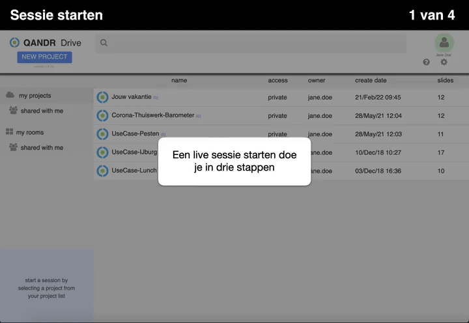This screenshot has width=469, height=323.
Task: Click the date 28/May/21 12:04
Action: click(x=378, y=116)
